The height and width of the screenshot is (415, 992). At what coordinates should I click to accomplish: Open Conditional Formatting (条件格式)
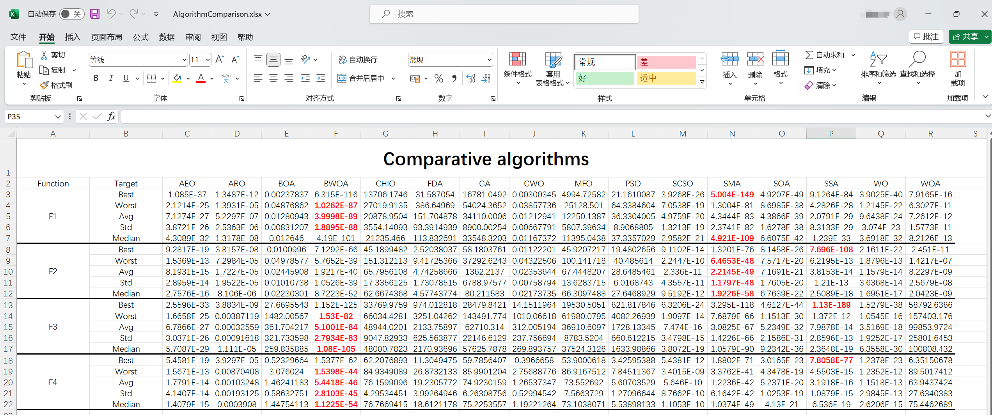pos(518,69)
